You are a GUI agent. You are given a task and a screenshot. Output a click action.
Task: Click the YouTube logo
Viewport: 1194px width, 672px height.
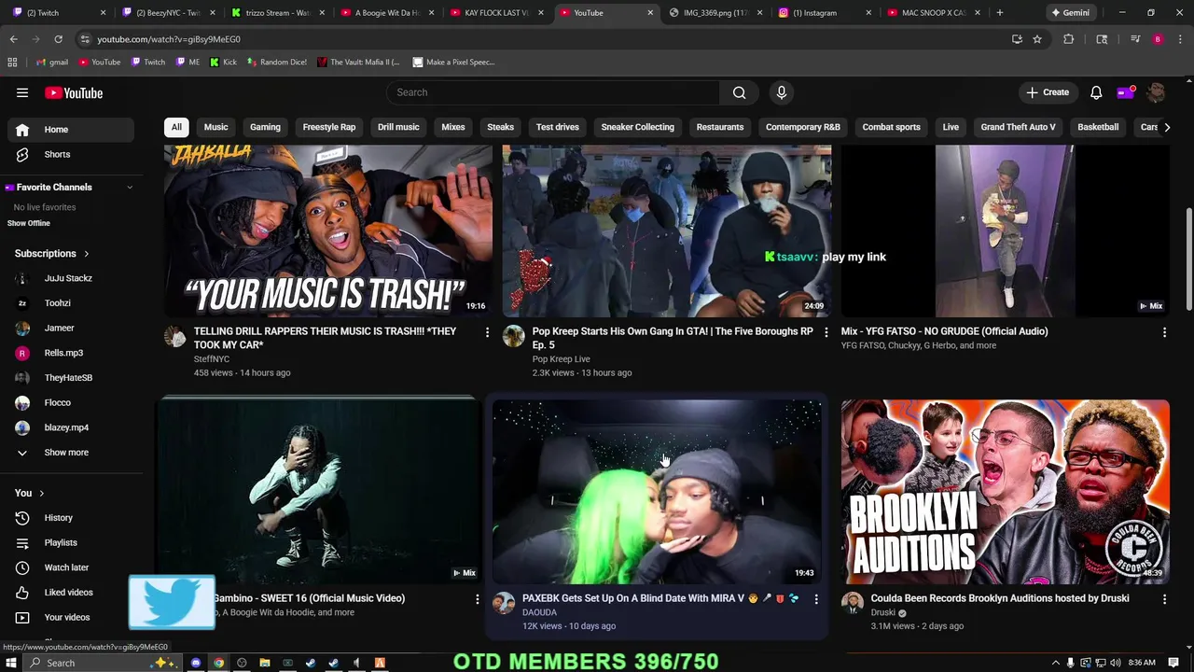click(74, 92)
